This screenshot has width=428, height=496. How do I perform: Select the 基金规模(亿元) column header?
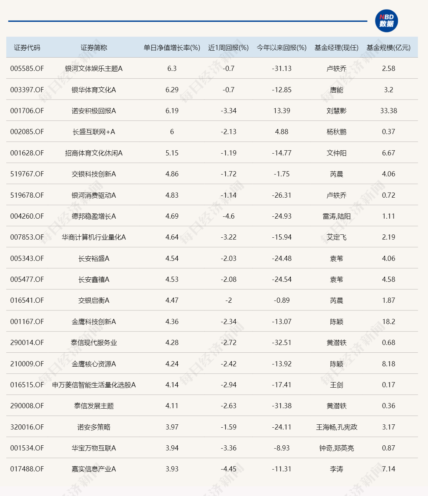coord(389,48)
